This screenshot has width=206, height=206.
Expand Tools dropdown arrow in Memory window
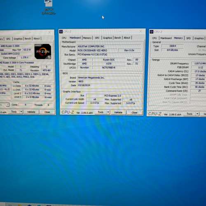click(x=197, y=114)
